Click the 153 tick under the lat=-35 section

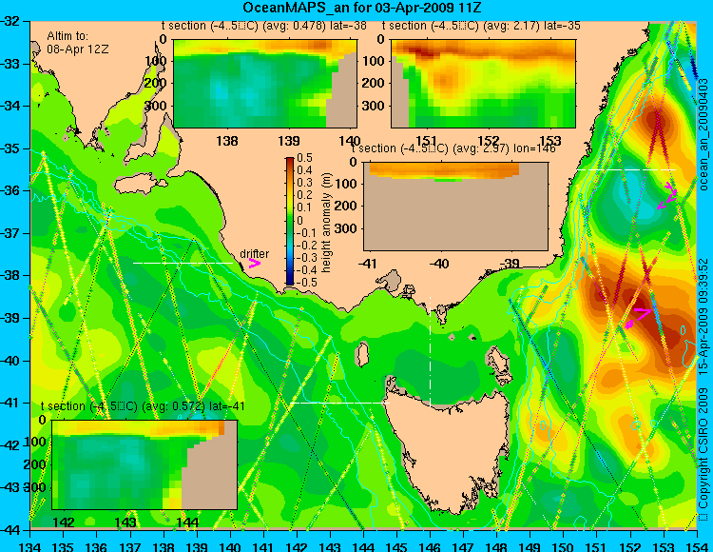click(550, 141)
